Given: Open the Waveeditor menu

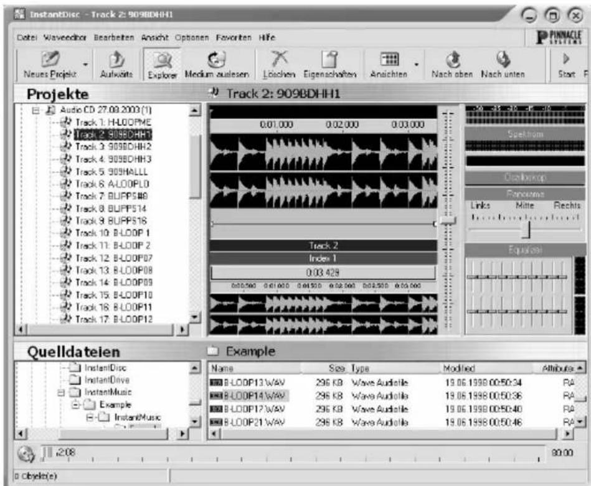Looking at the screenshot, I should pyautogui.click(x=65, y=38).
